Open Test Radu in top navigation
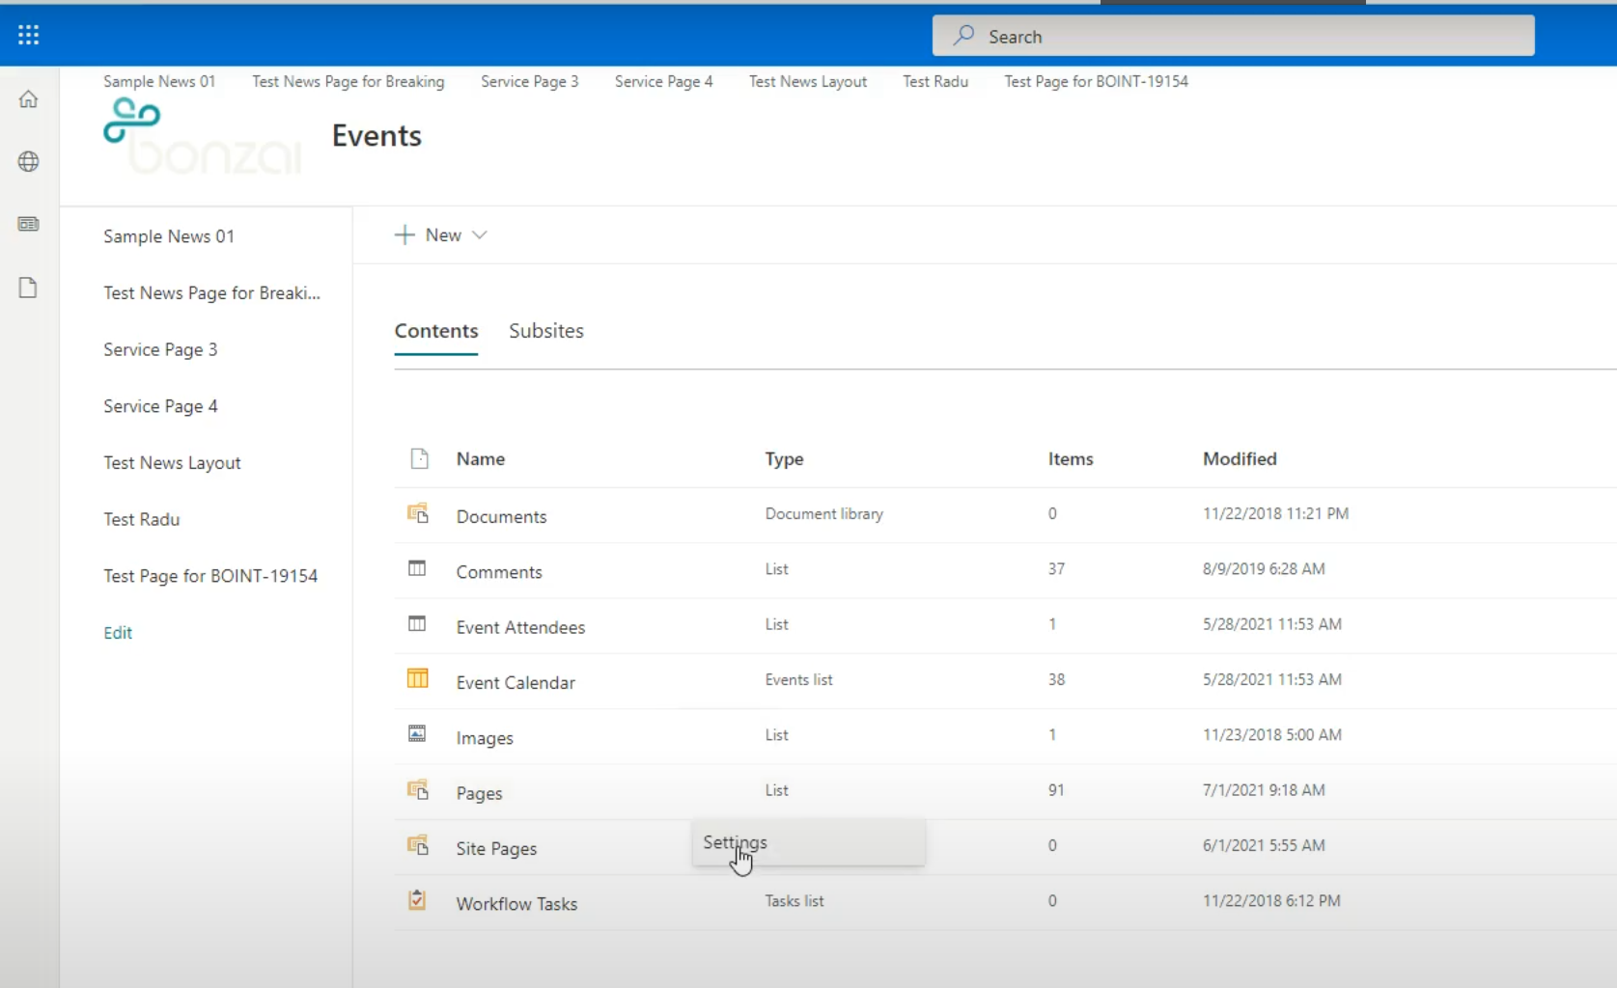The width and height of the screenshot is (1617, 988). [935, 81]
